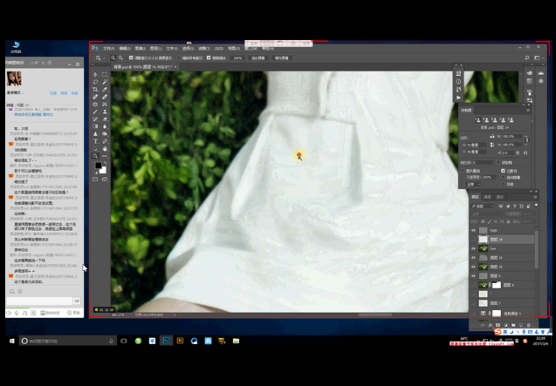Open the Layers panel menu

(535, 197)
